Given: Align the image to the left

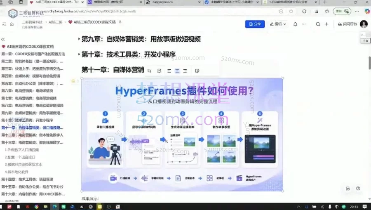Looking at the screenshot, I should [x=169, y=71].
